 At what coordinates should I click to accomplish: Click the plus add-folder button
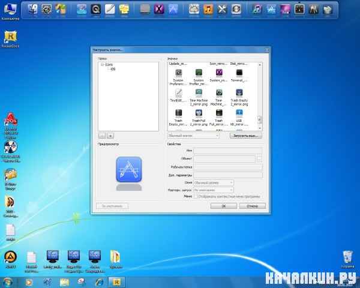[110, 136]
